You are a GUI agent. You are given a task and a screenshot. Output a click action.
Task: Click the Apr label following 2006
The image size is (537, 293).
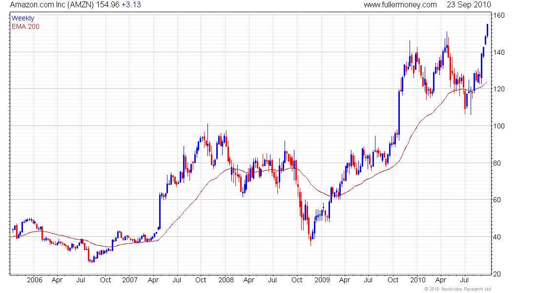[57, 280]
